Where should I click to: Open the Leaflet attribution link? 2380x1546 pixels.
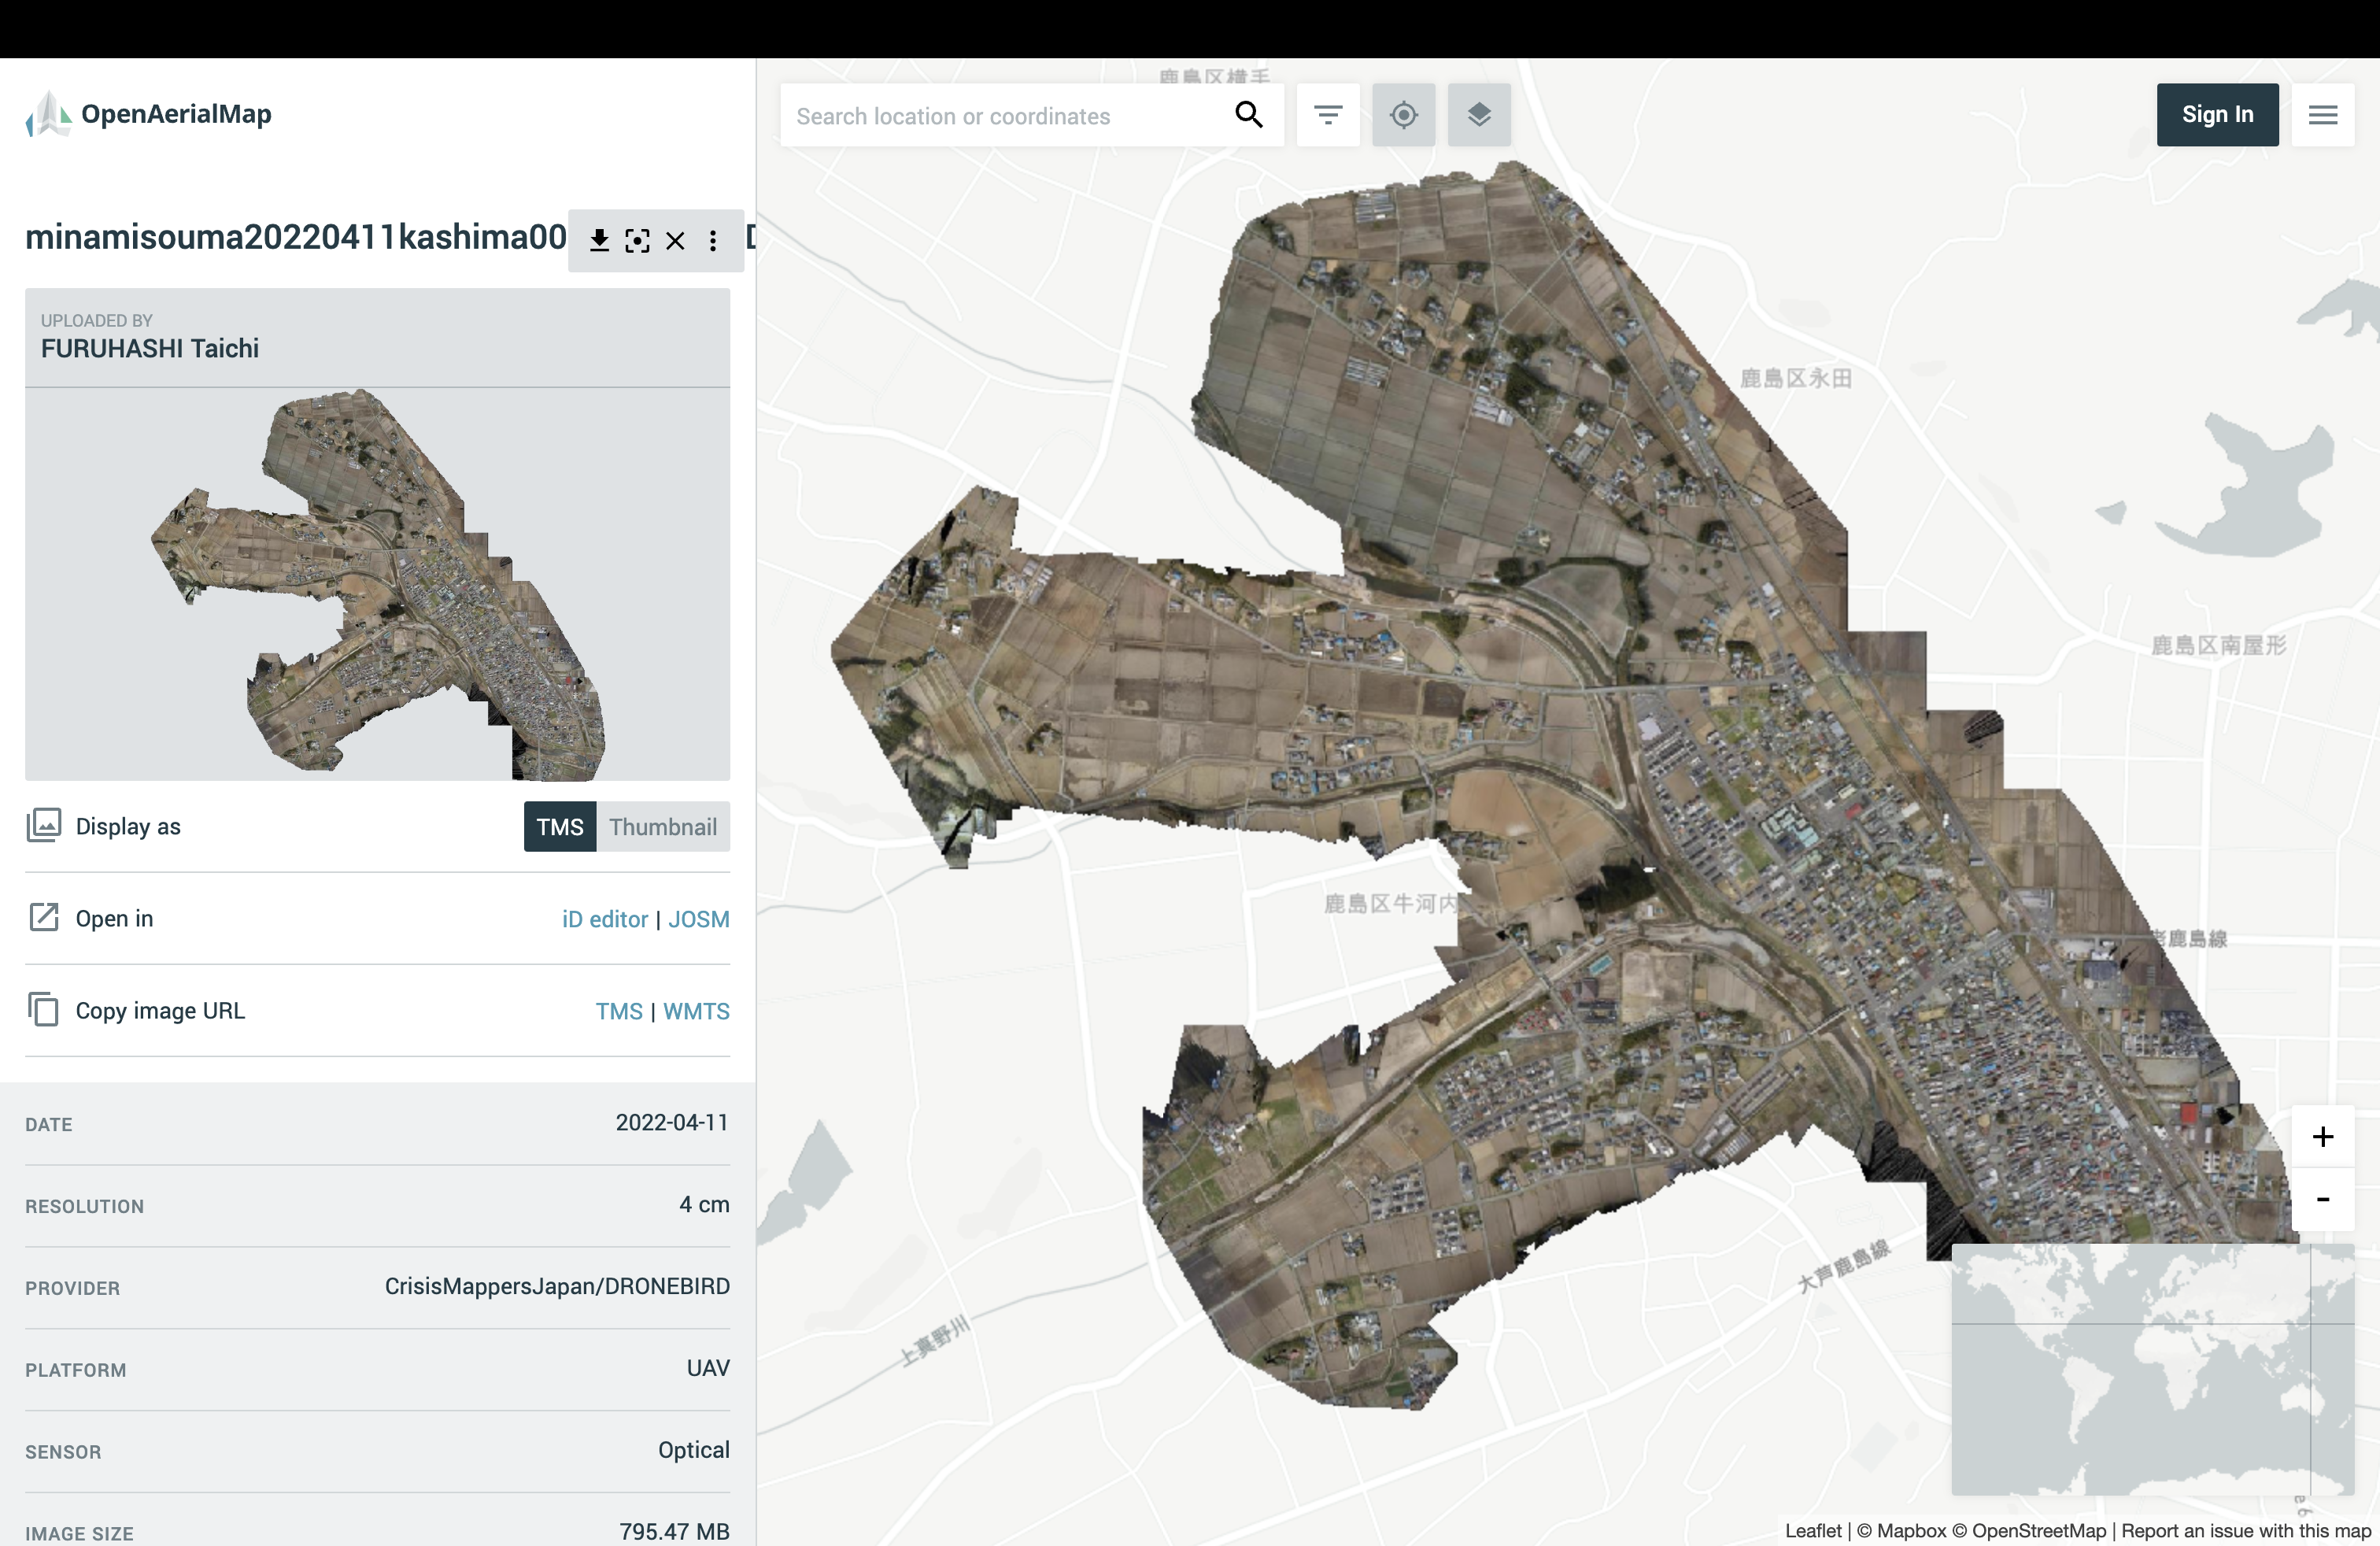point(1813,1531)
